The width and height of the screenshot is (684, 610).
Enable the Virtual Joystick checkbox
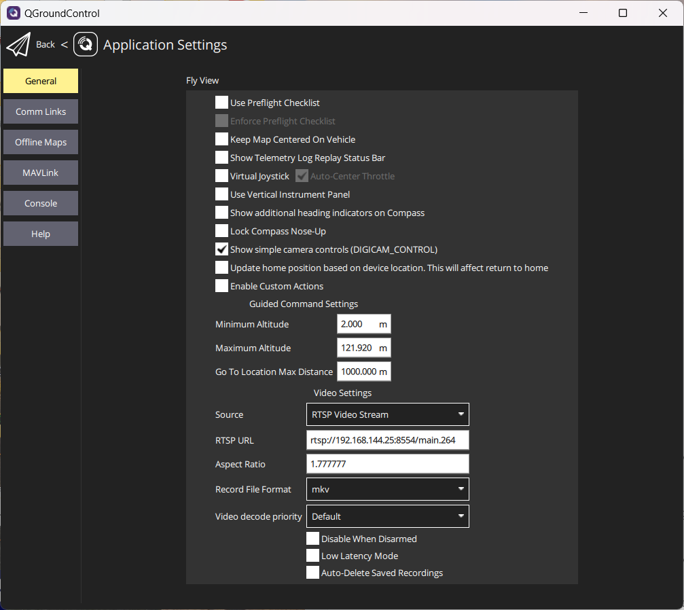(x=221, y=176)
